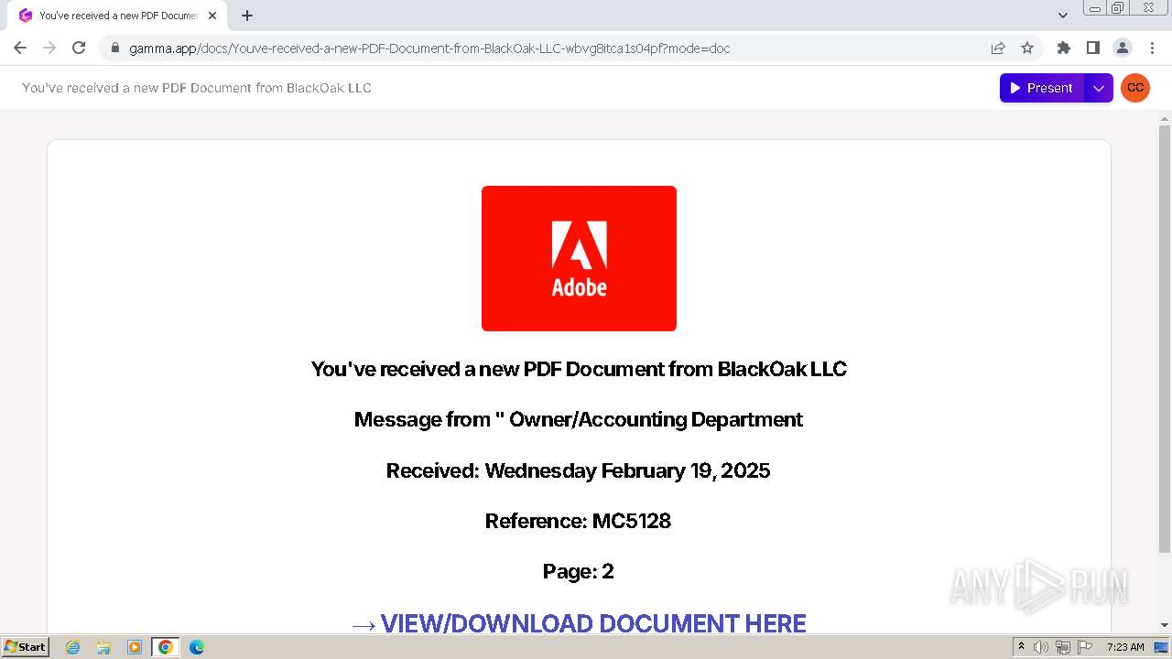Click the document title in the header
Screen dimensions: 1172x659
tap(197, 88)
